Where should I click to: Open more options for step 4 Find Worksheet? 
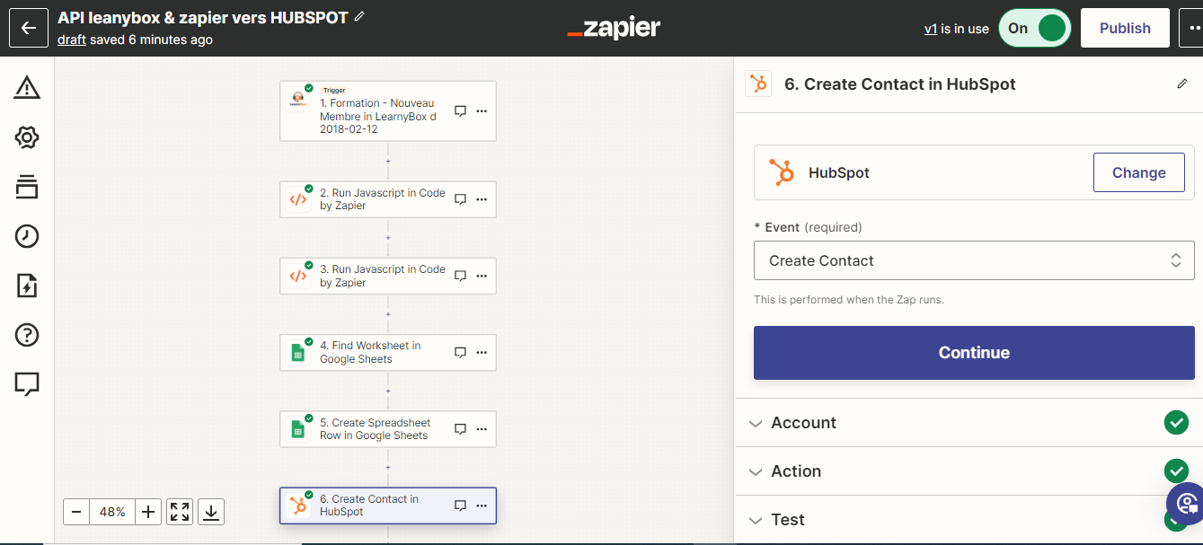tap(482, 352)
